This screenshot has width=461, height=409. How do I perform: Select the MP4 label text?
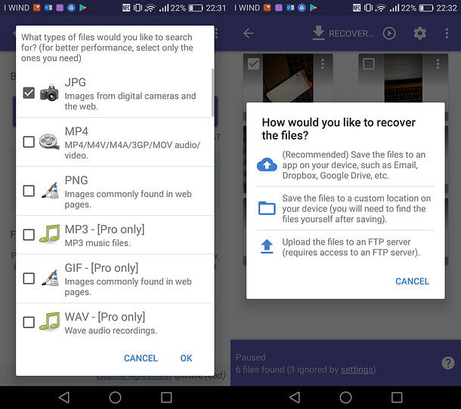tap(76, 131)
